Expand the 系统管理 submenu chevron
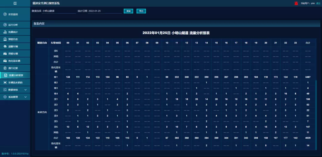The width and height of the screenshot is (322, 157). tap(25, 97)
